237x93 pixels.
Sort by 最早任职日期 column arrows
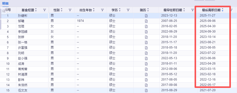click(184, 10)
